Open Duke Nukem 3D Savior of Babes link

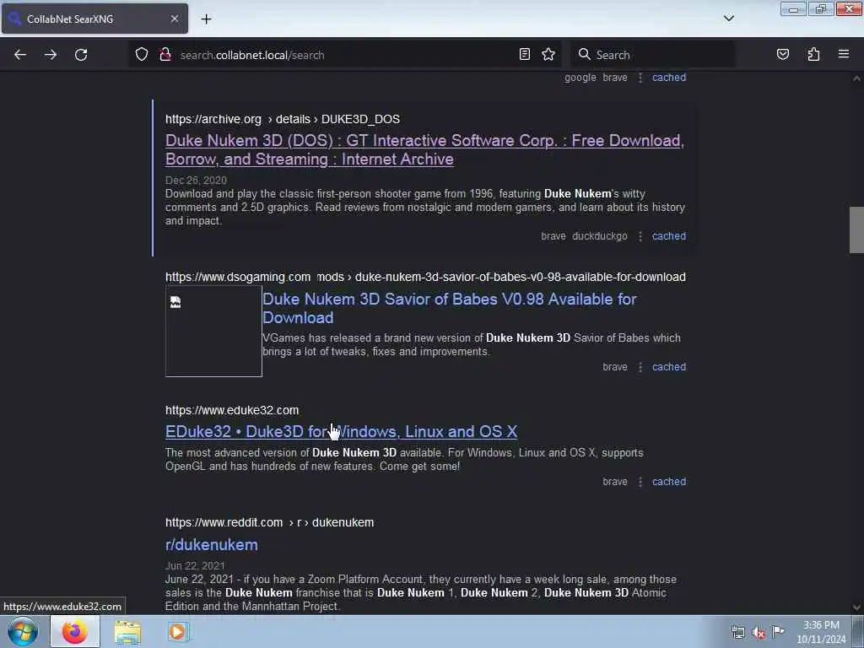point(449,308)
